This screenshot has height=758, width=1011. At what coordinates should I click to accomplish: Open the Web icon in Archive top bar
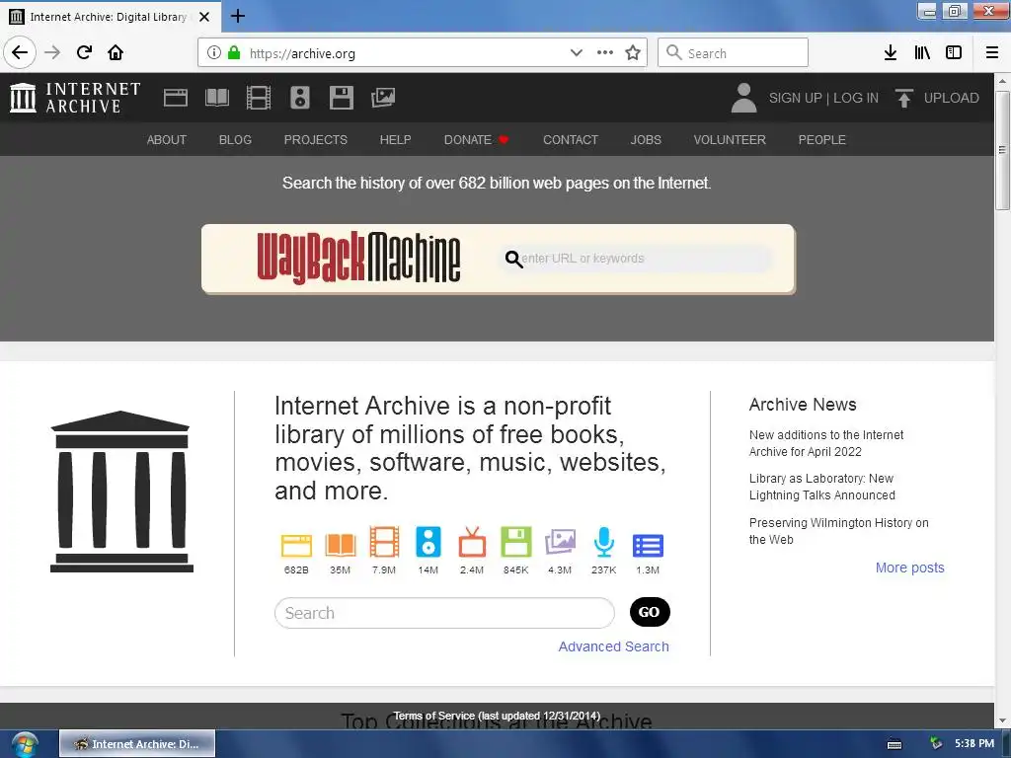click(176, 98)
